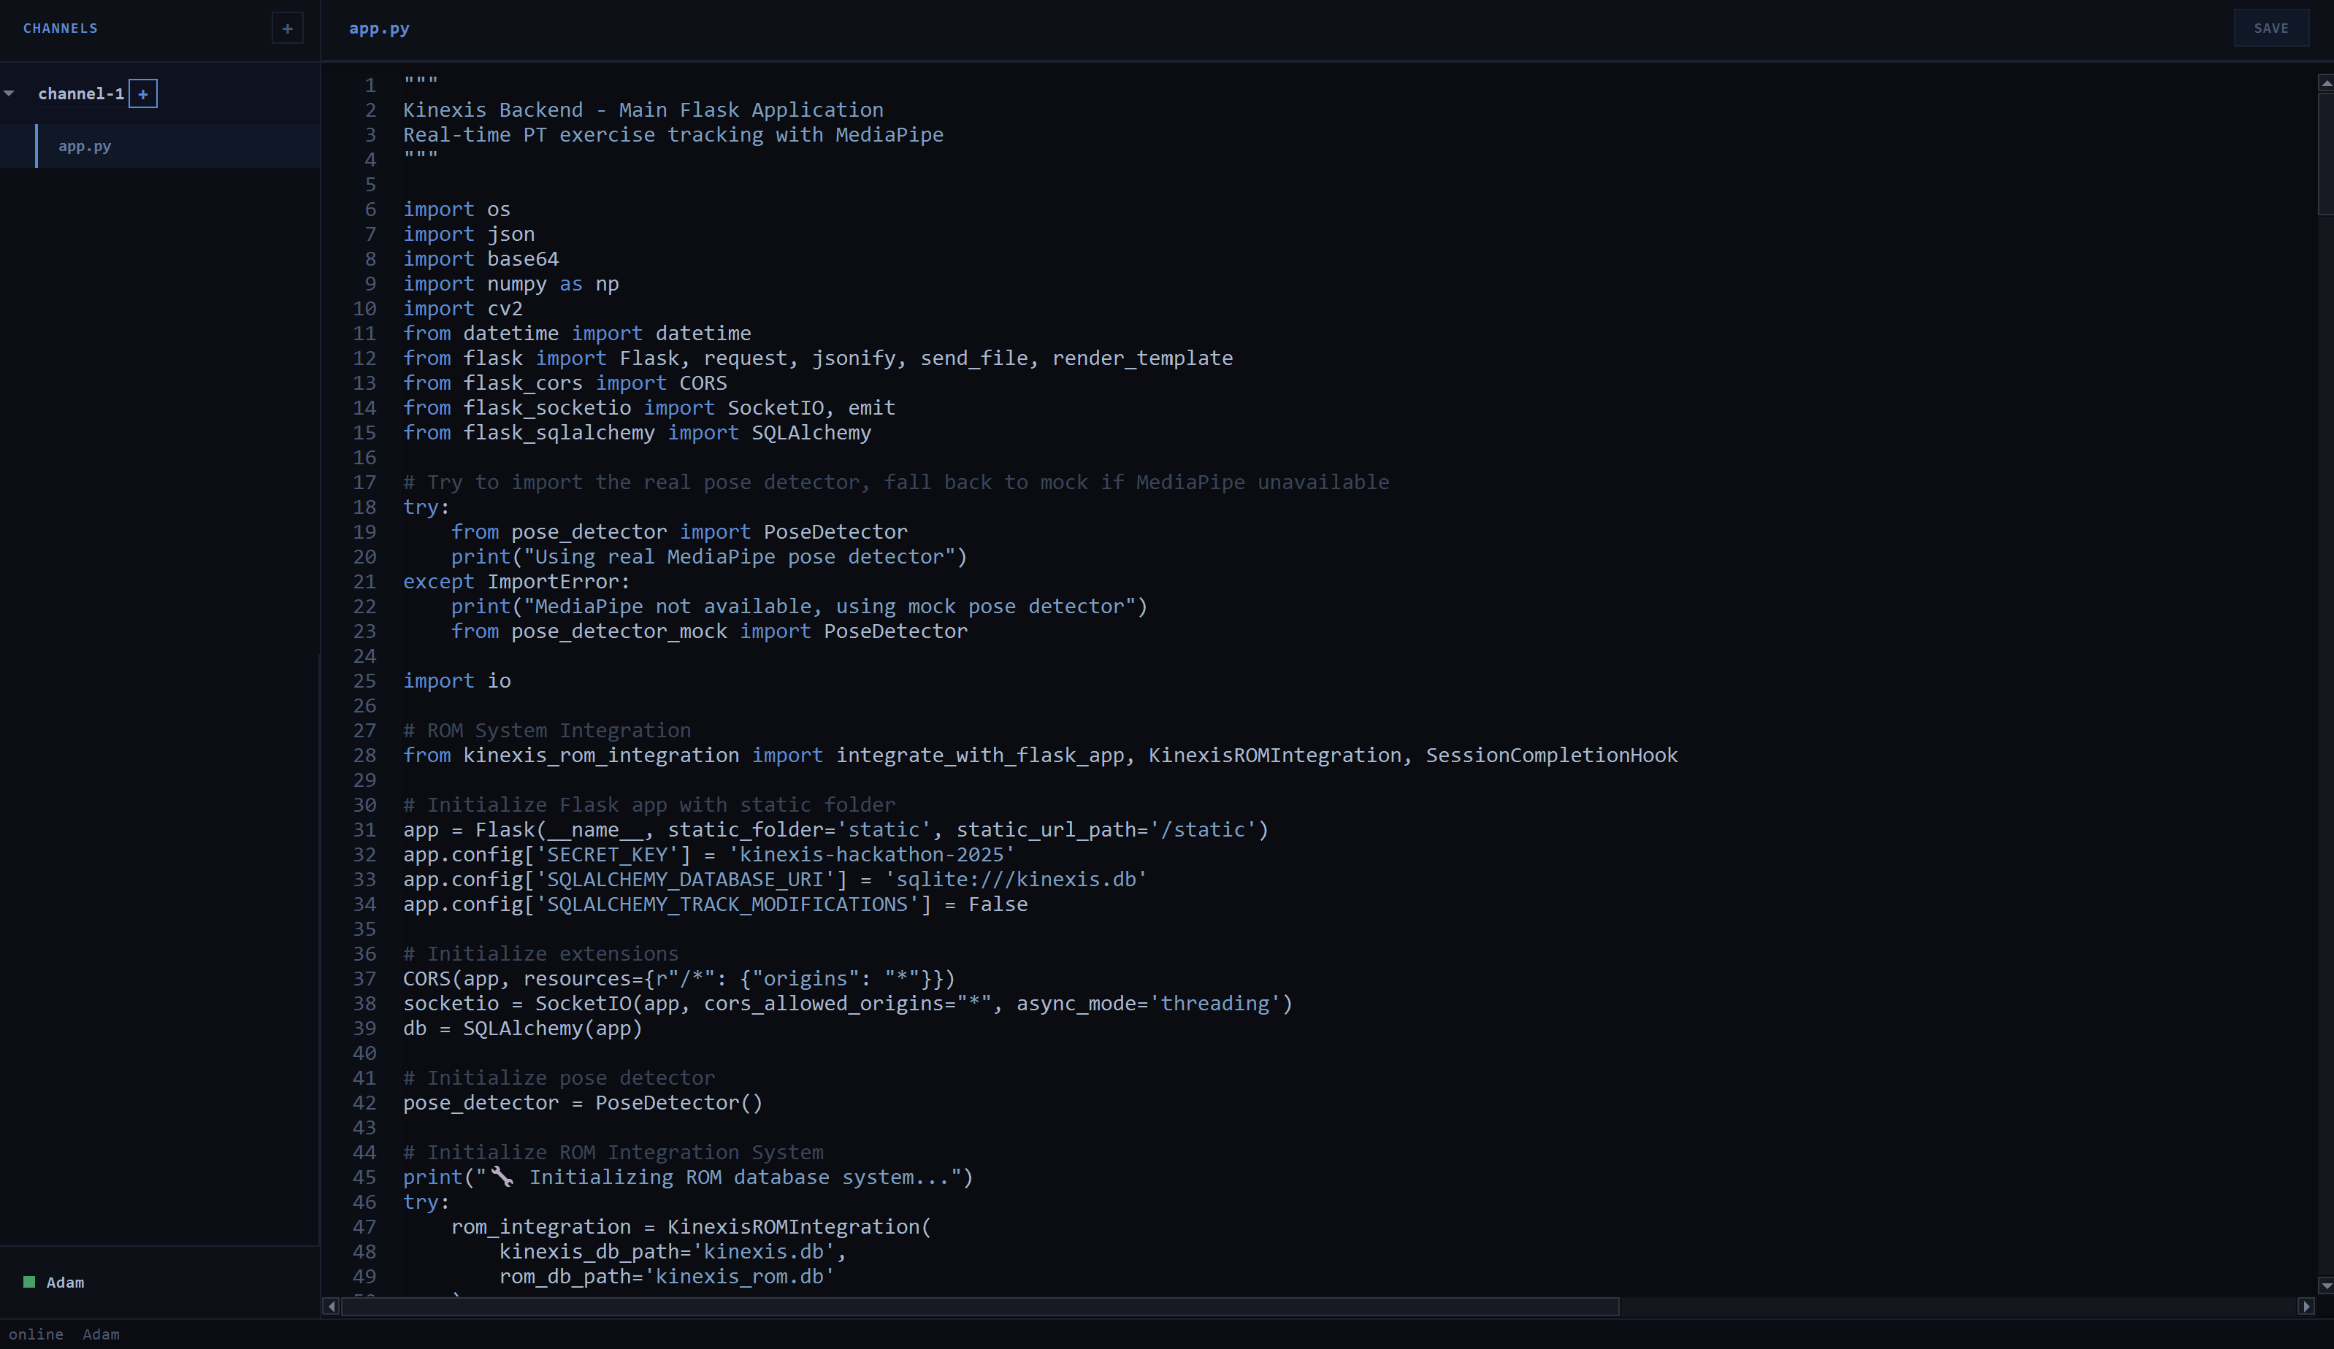Click the Adam user name in sidebar

click(65, 1283)
